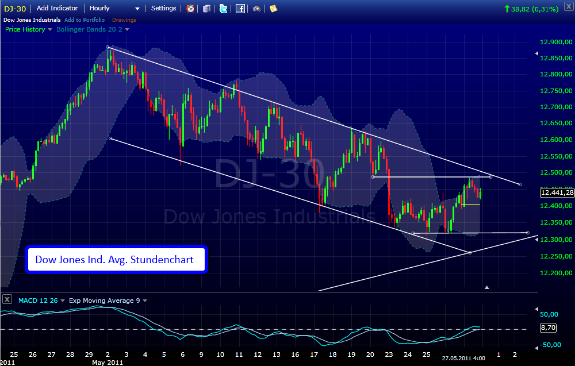Click the 12.200,00 price axis label
Viewport: 575px width, 366px height.
pos(556,273)
